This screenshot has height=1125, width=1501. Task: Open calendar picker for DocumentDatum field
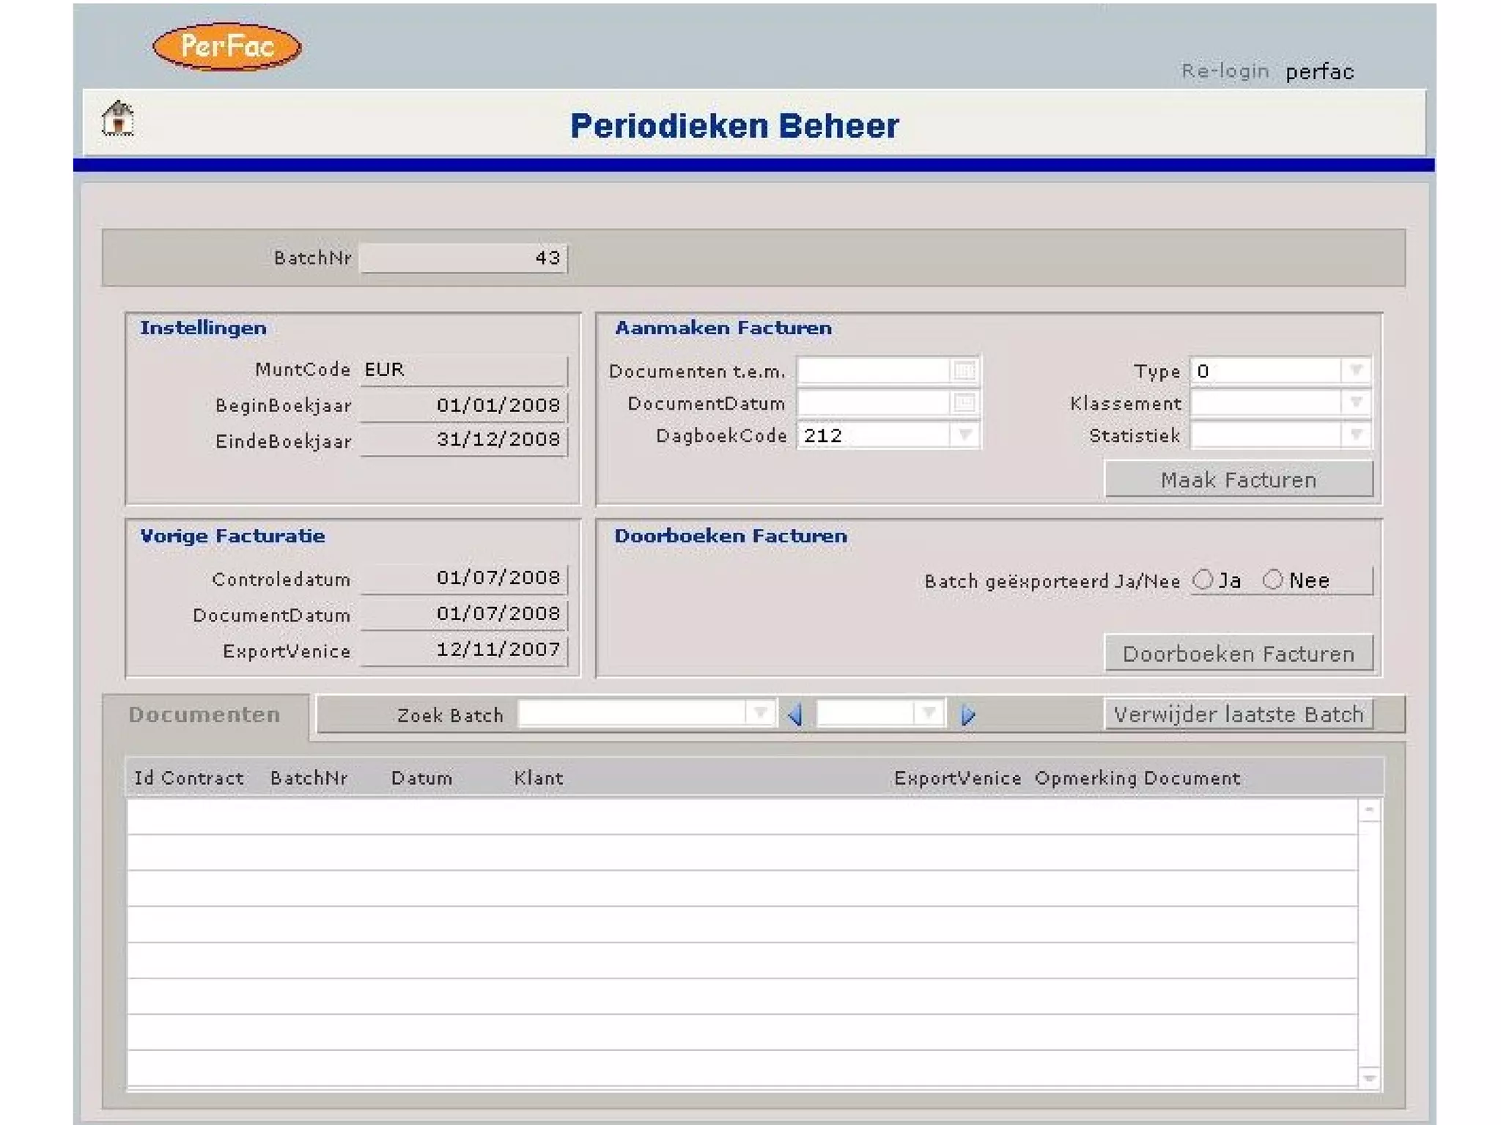pyautogui.click(x=964, y=402)
